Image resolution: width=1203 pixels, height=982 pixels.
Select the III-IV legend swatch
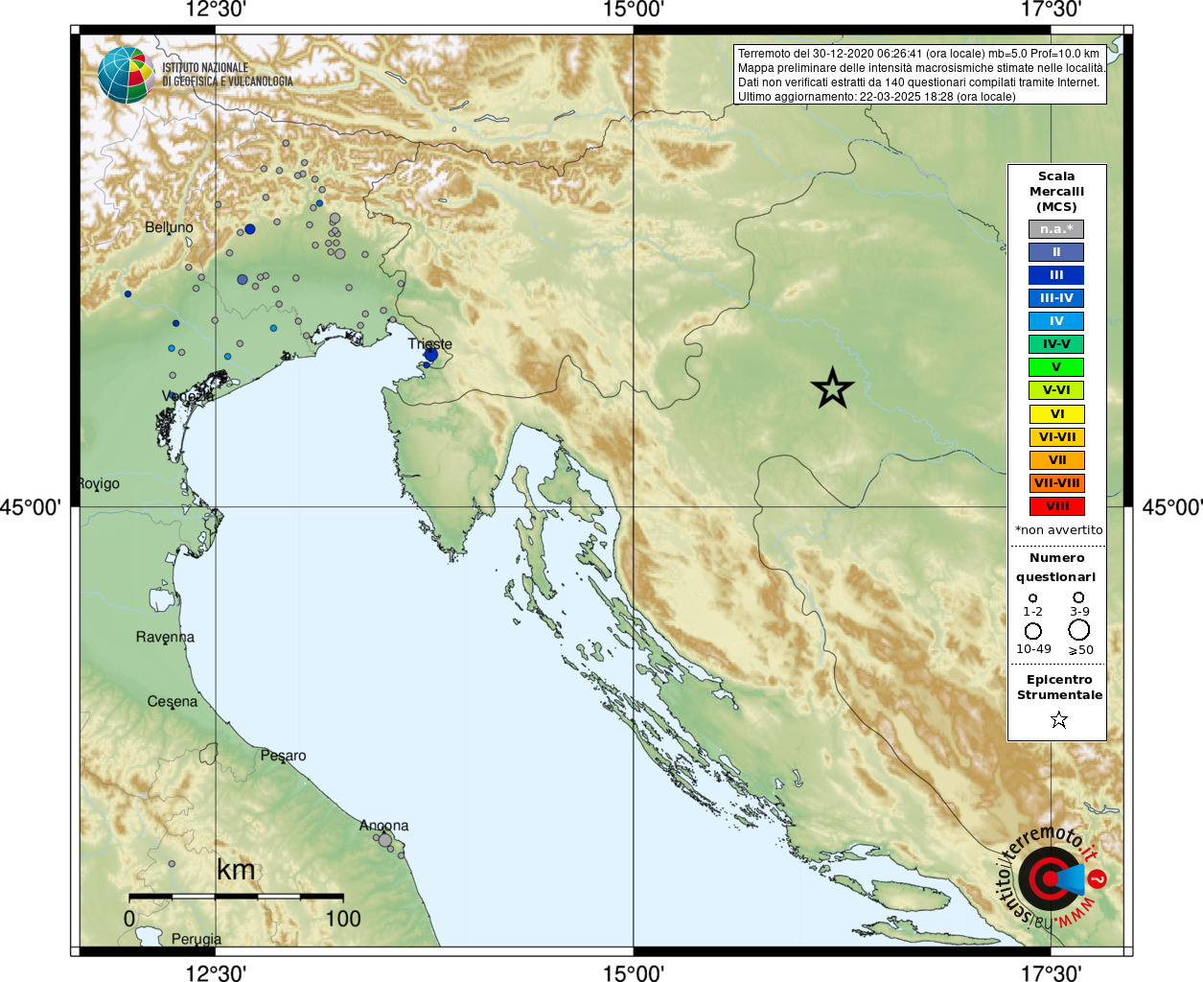[x=1056, y=298]
